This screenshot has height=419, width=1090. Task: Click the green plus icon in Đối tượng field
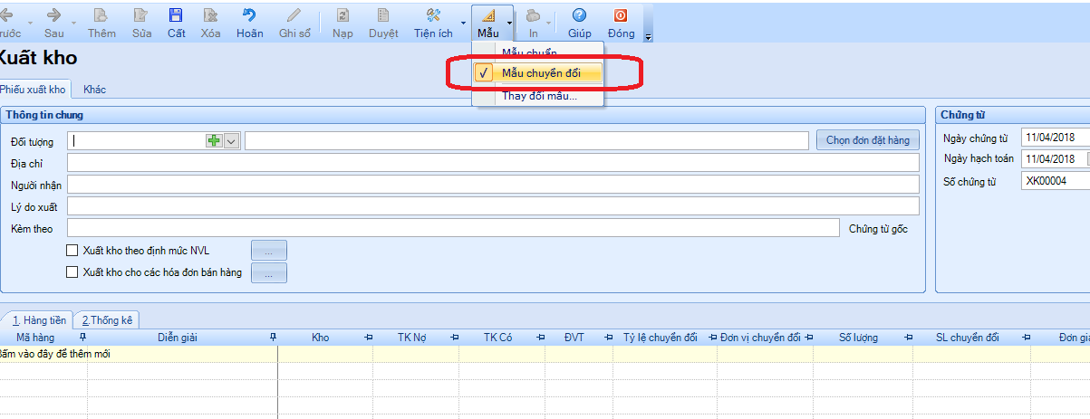click(x=214, y=140)
